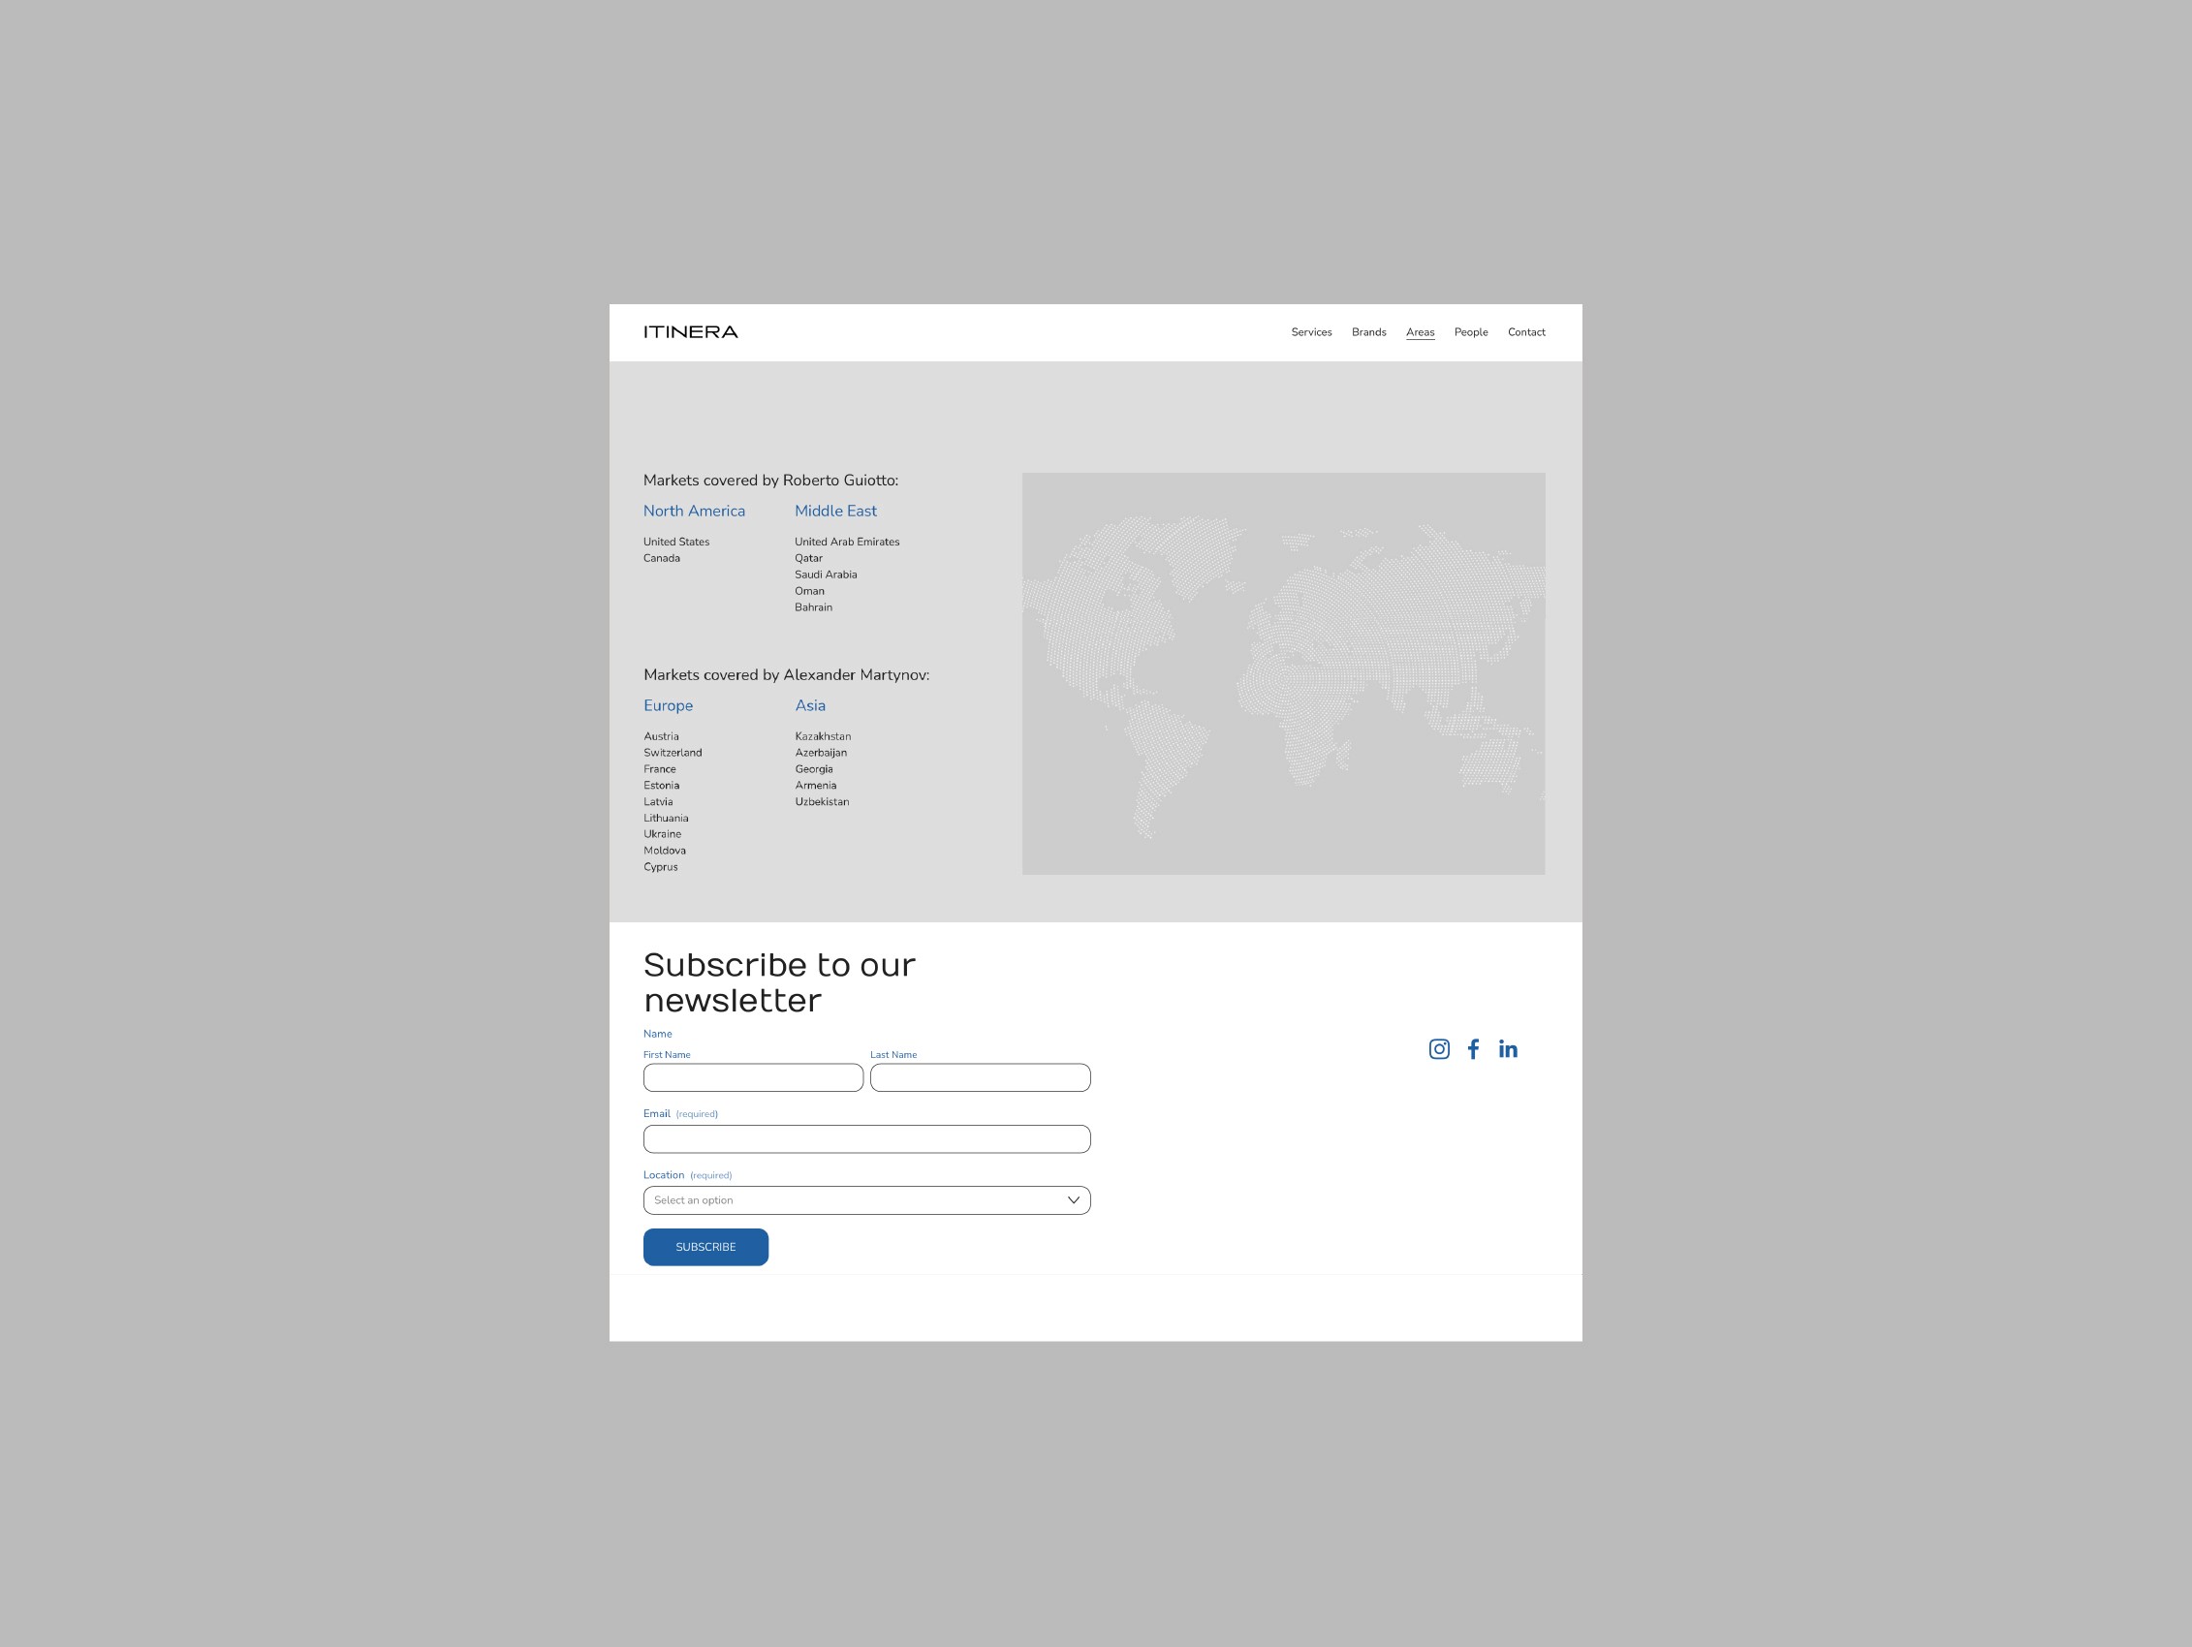Click into the First Name field

(753, 1077)
